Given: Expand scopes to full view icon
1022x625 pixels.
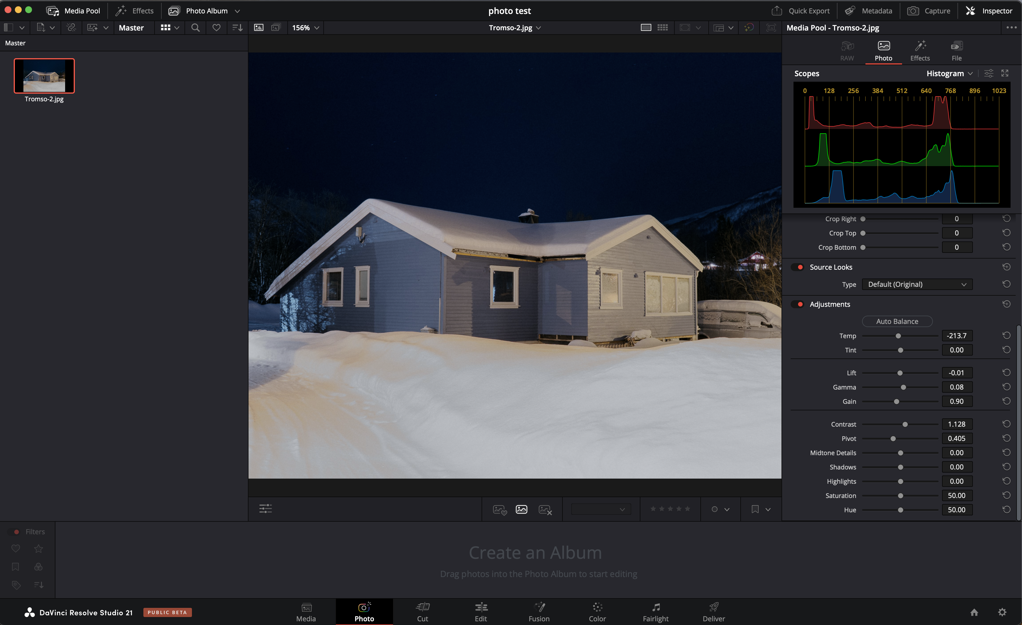Looking at the screenshot, I should [x=1005, y=73].
